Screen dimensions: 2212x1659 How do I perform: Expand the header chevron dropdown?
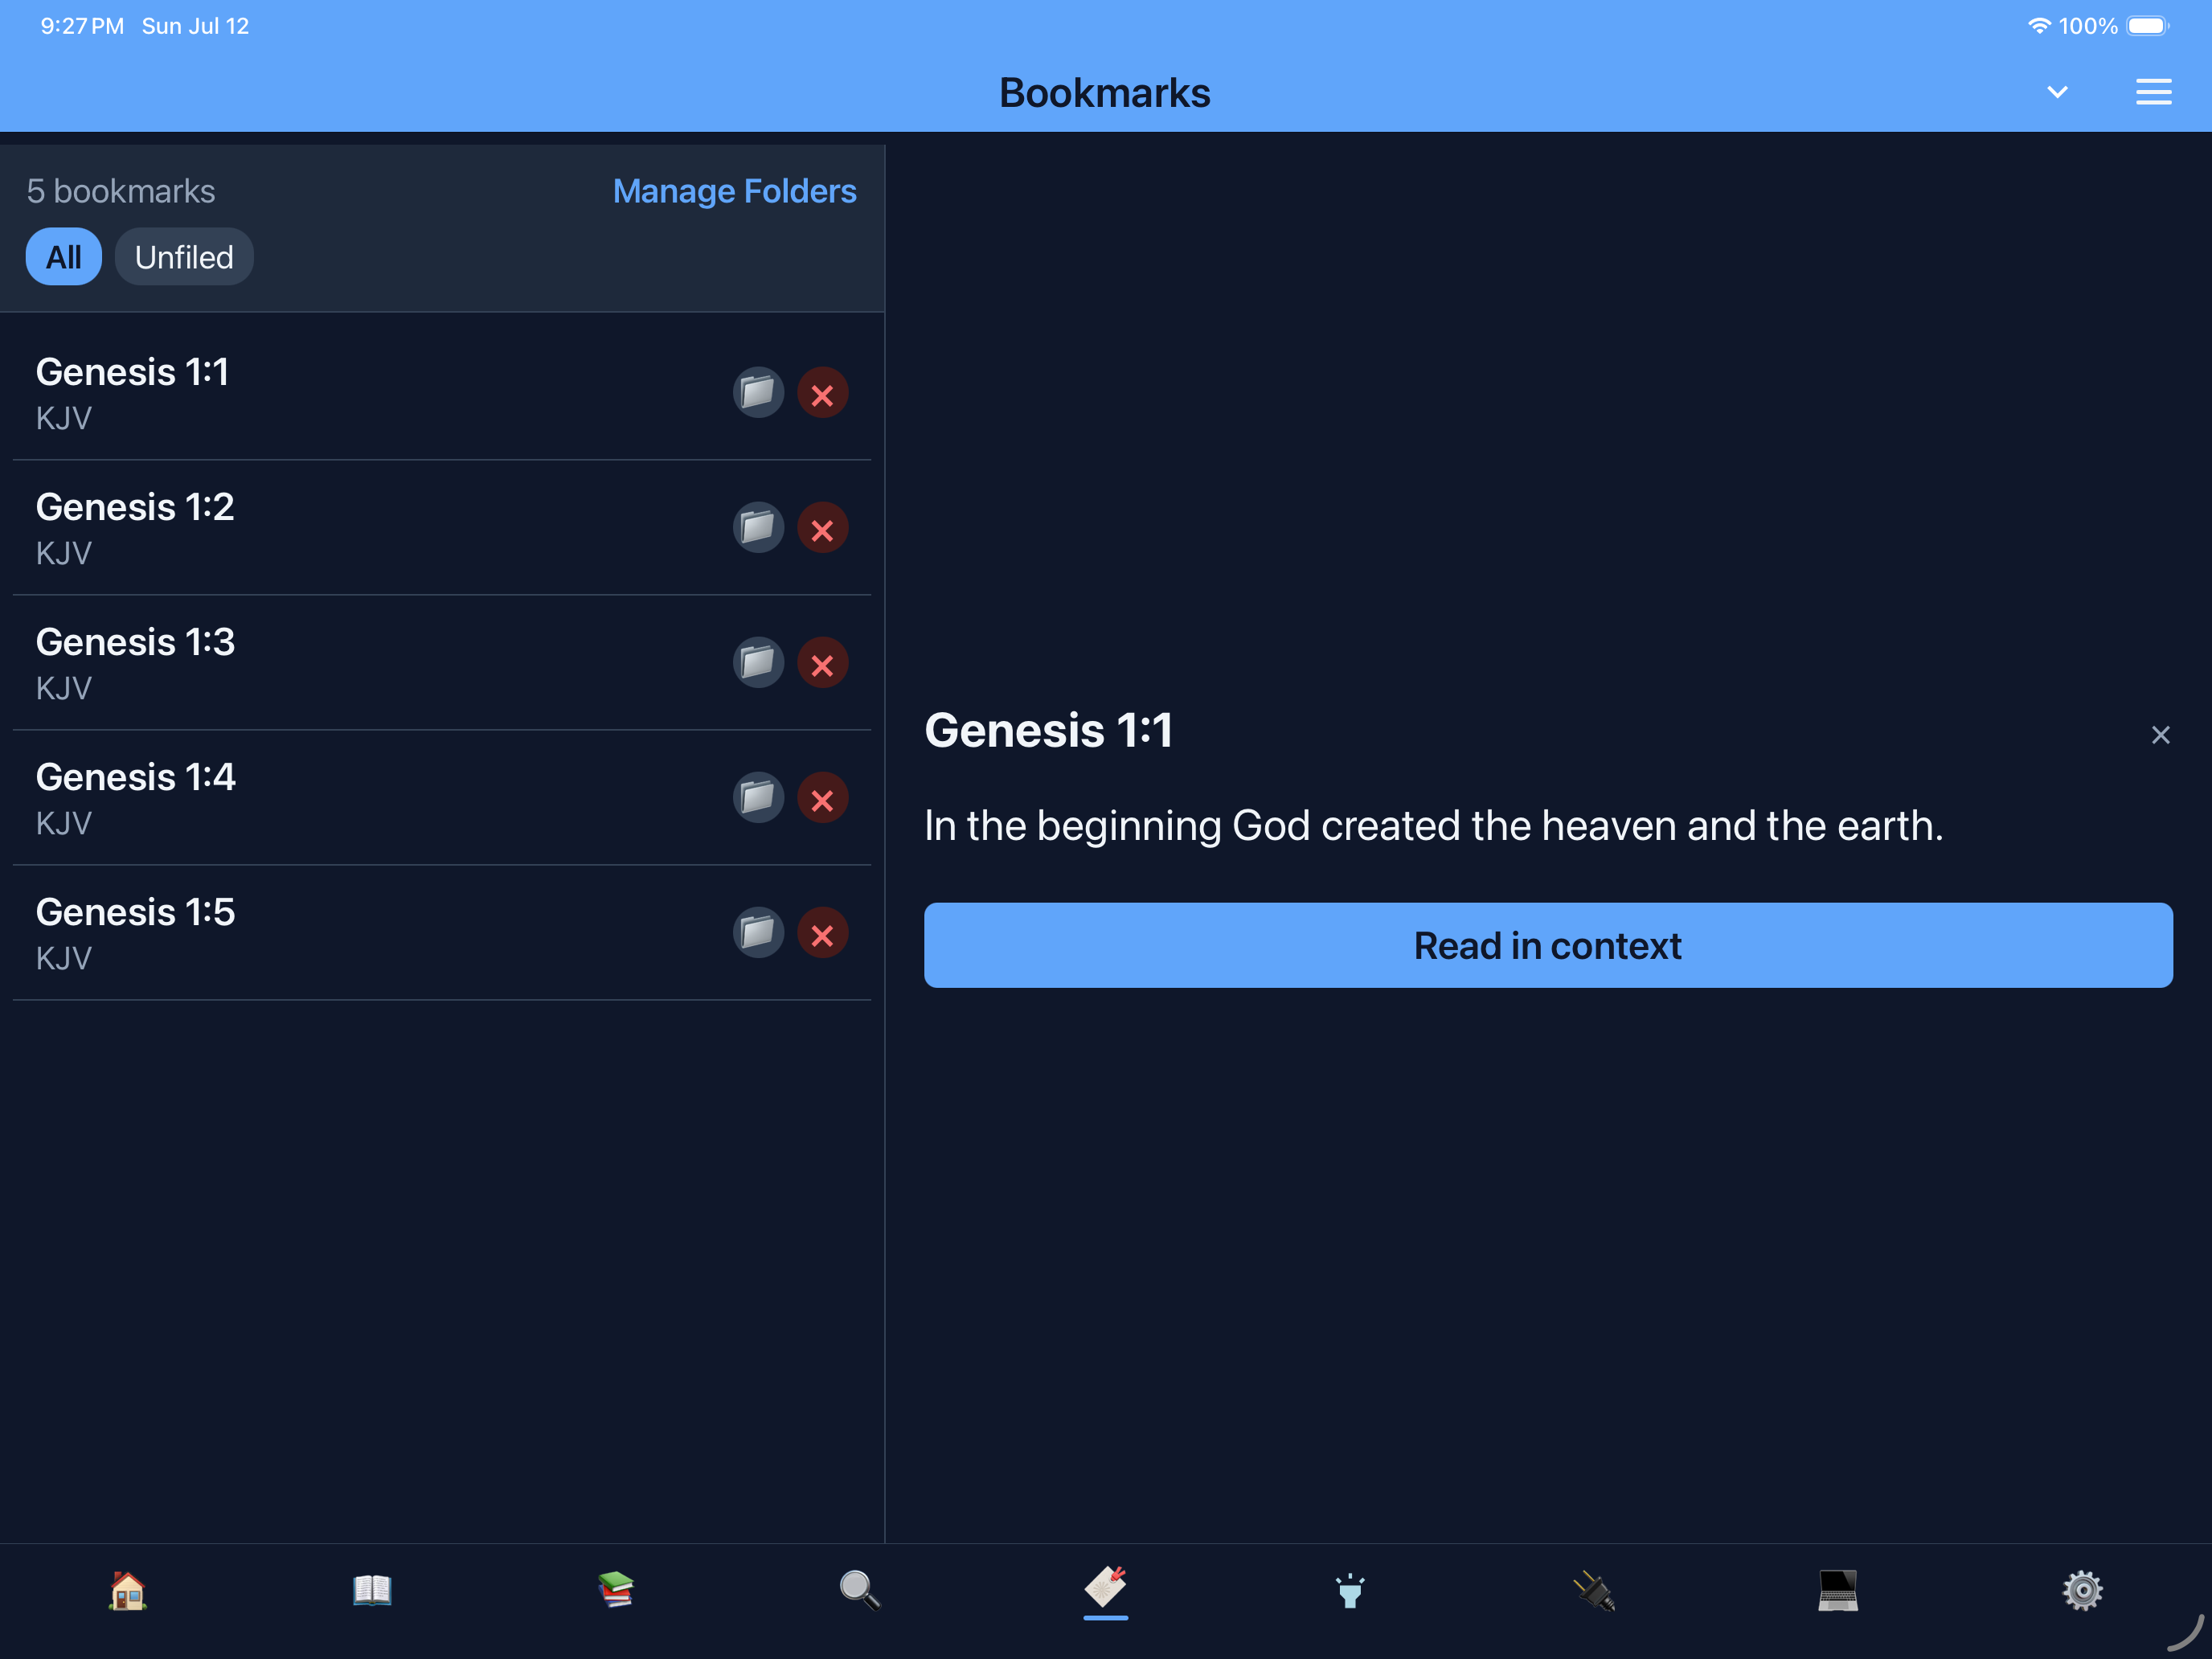pos(2057,92)
